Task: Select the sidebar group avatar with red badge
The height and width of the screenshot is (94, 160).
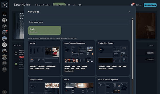Action: click(4, 32)
